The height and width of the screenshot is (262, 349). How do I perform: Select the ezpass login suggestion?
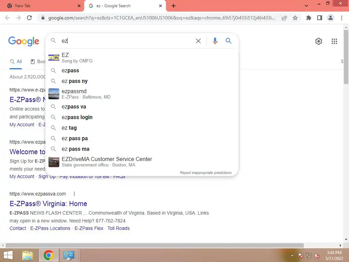(142, 117)
